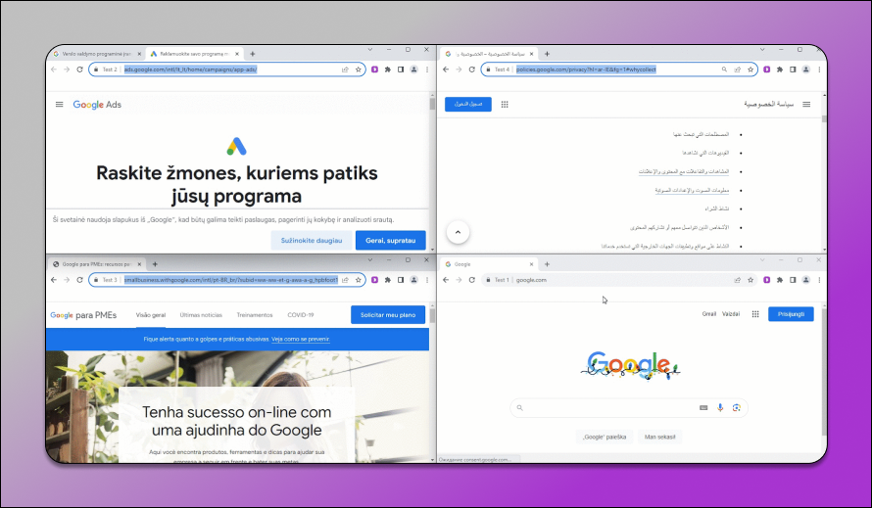Select the Reklamuokite savo programą tab
This screenshot has height=508, width=872.
click(194, 54)
